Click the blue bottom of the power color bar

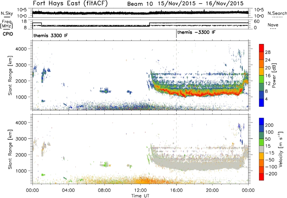point(262,103)
